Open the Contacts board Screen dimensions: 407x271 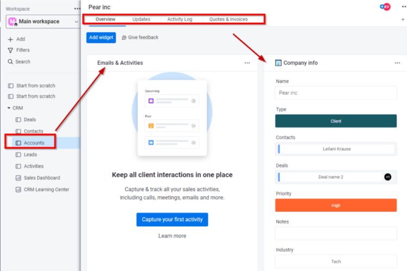point(33,131)
